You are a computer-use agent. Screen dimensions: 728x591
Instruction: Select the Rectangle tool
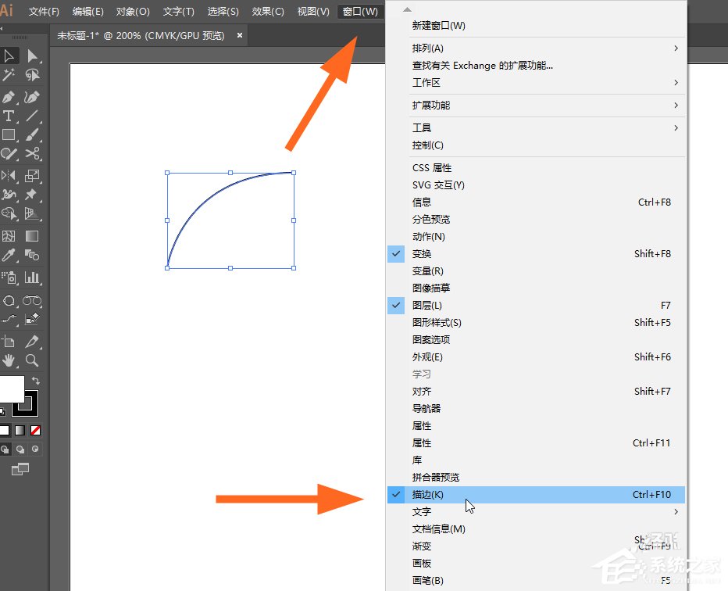(x=10, y=136)
